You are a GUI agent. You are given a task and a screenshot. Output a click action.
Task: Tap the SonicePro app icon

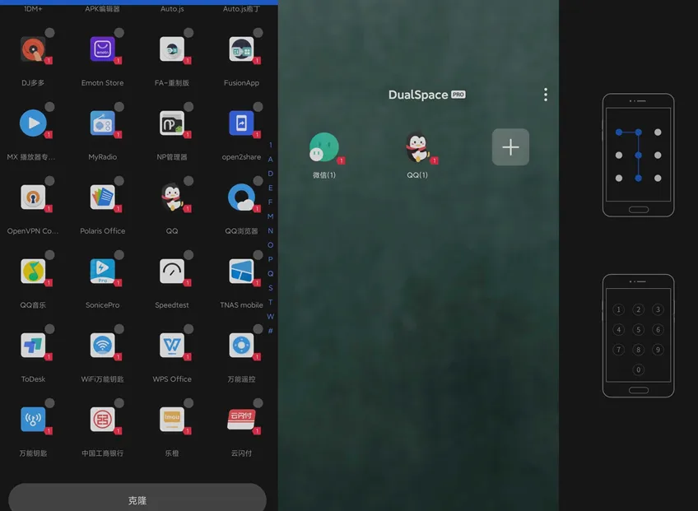[x=102, y=271]
